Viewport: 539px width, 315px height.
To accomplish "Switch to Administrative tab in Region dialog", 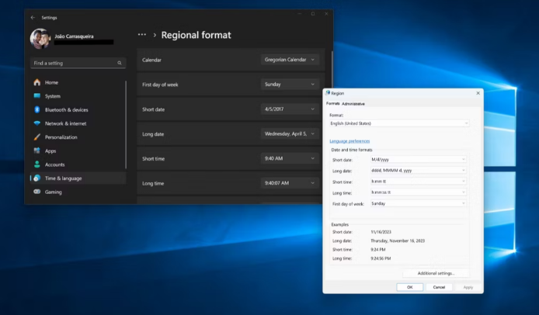I will click(x=353, y=104).
